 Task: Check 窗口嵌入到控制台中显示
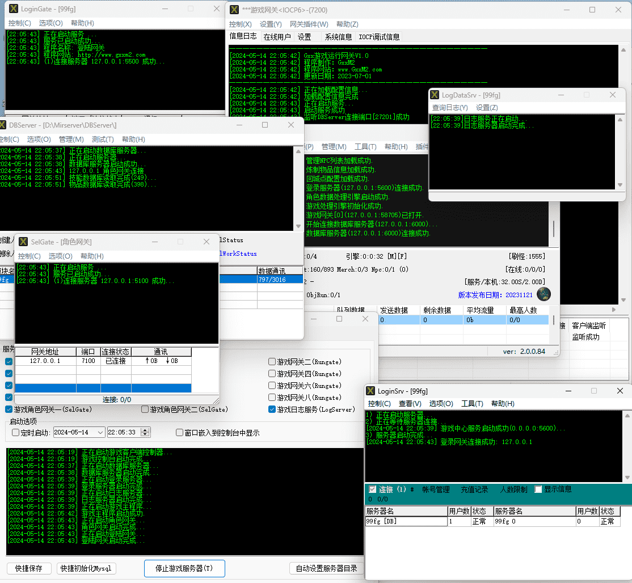point(180,432)
